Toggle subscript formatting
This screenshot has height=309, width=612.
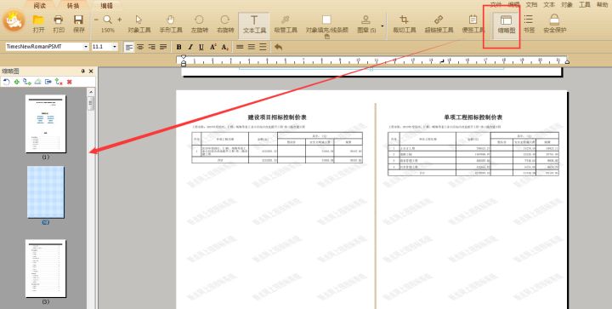point(224,47)
